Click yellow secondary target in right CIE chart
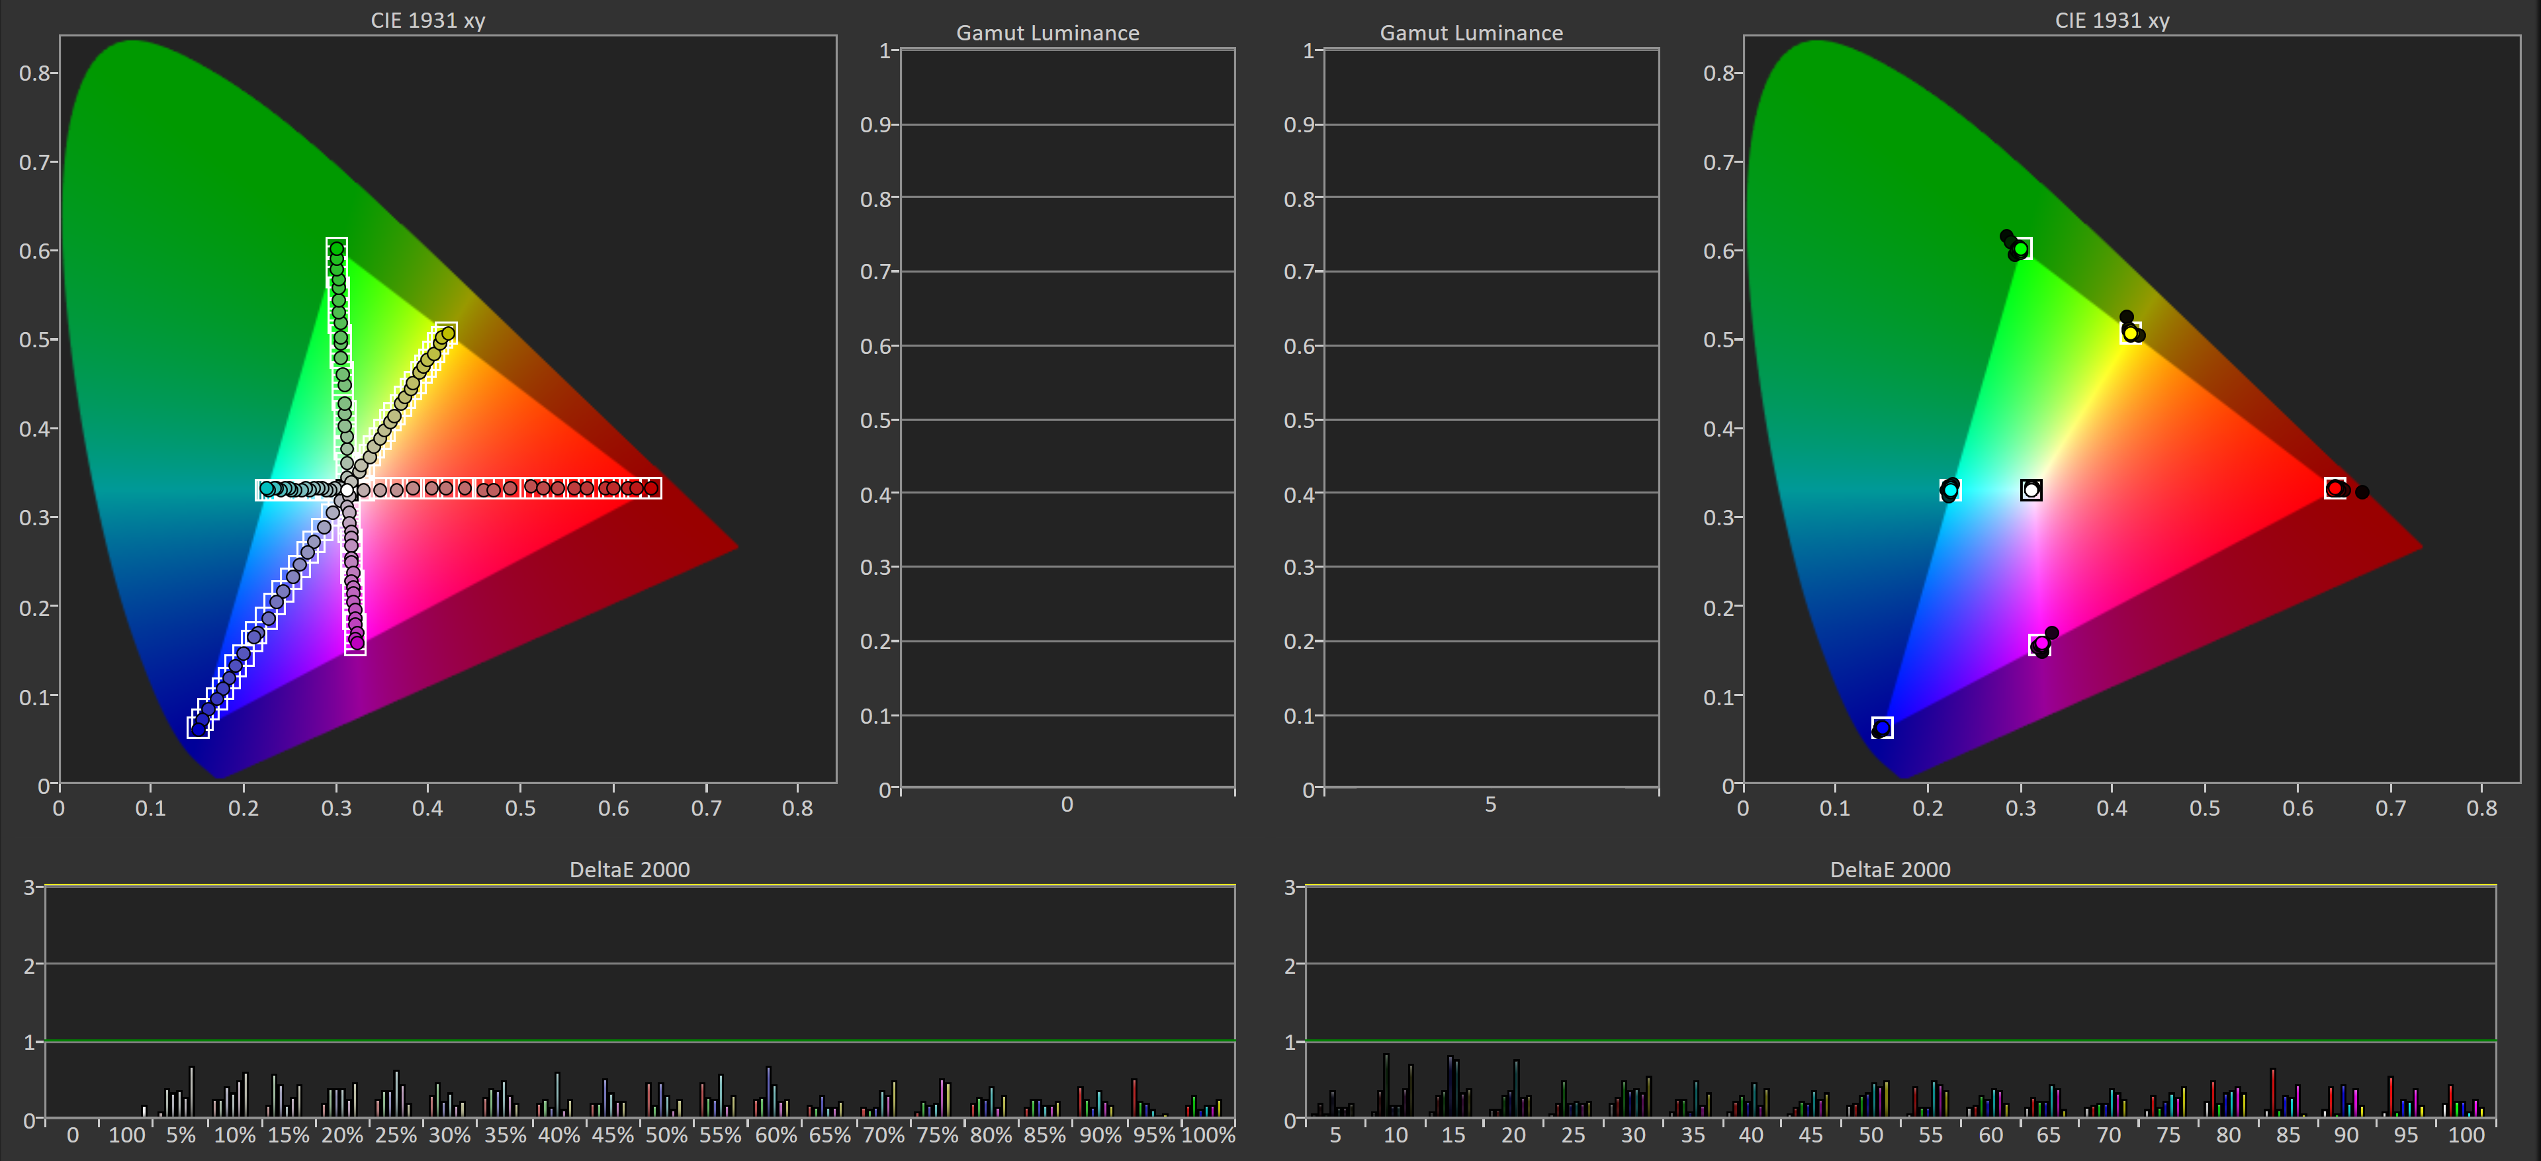 point(2131,332)
